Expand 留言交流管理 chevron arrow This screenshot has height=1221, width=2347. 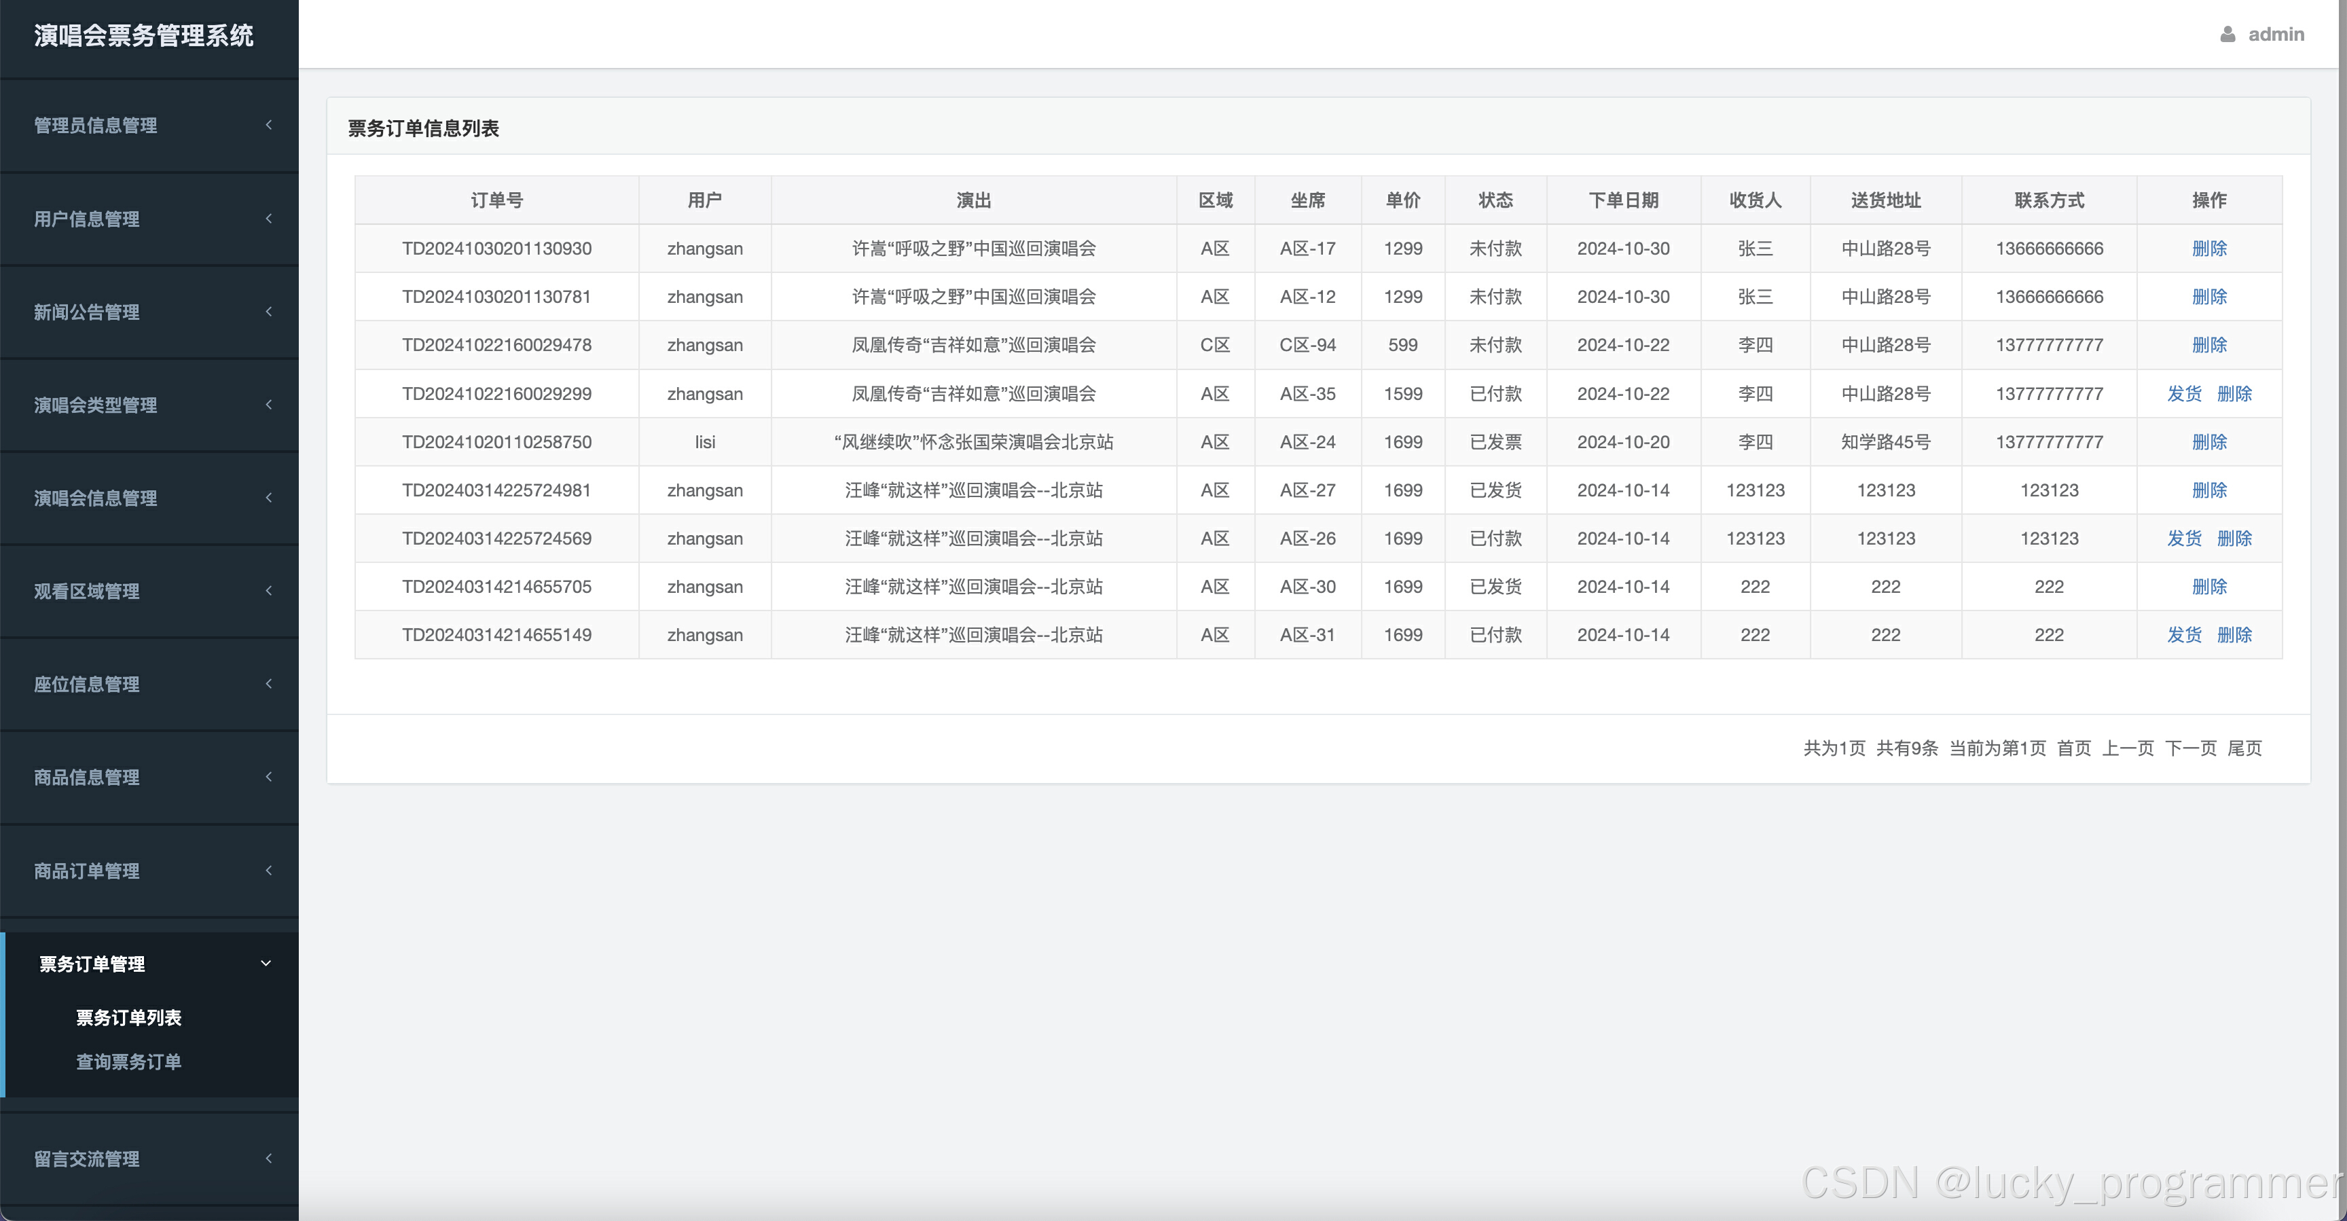point(269,1158)
